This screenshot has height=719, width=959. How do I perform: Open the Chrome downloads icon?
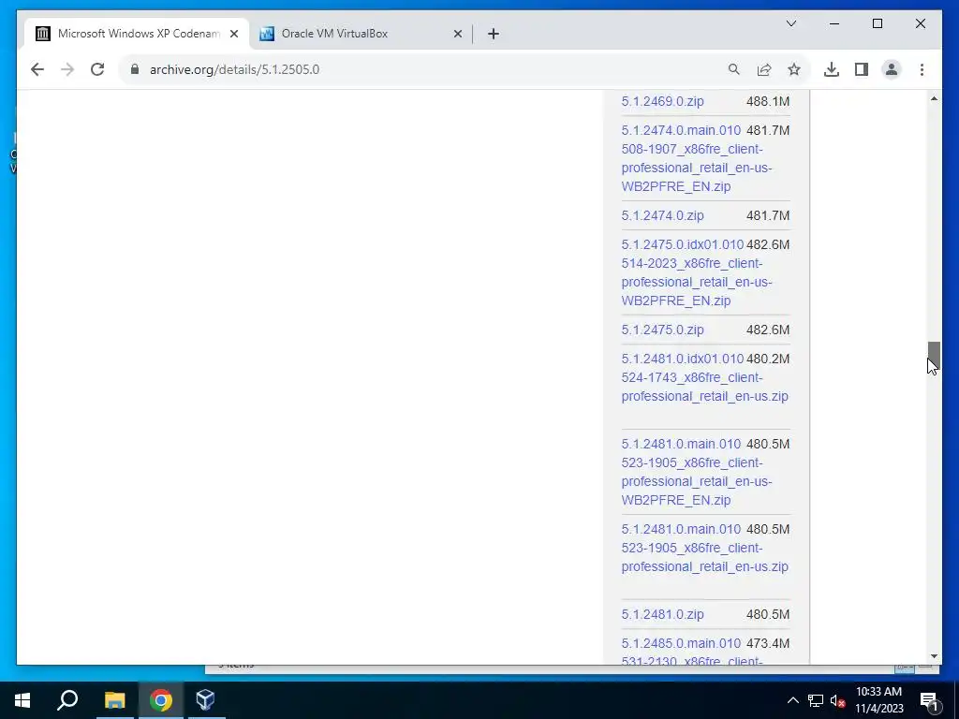(x=832, y=69)
